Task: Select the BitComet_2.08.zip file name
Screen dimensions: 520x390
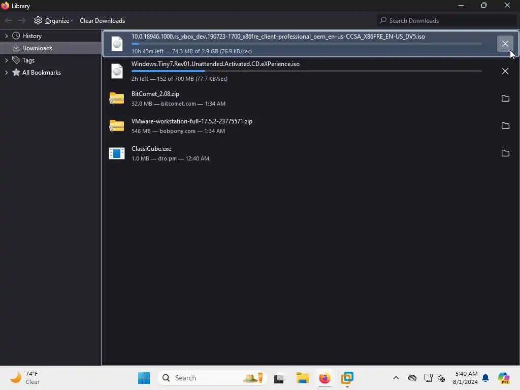Action: tap(155, 94)
